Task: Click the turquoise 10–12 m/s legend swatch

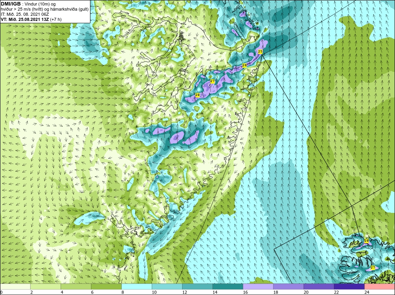Action: point(167,286)
